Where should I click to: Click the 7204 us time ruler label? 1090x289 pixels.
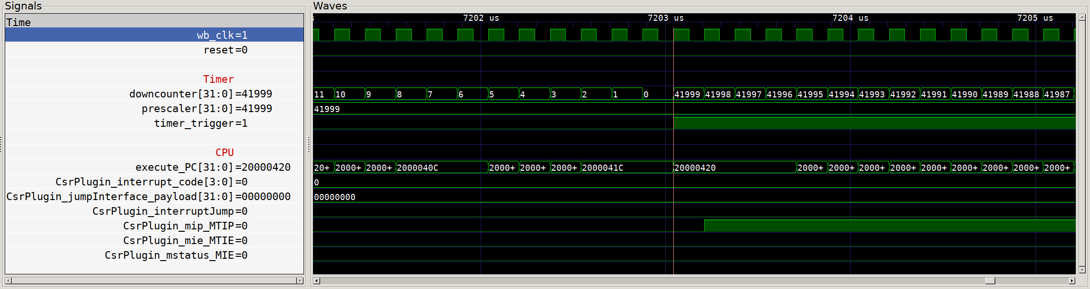(850, 18)
